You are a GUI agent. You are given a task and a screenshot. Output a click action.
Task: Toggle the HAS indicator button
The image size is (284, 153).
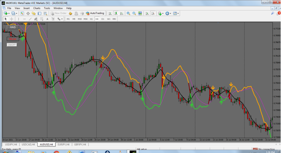pos(13,27)
